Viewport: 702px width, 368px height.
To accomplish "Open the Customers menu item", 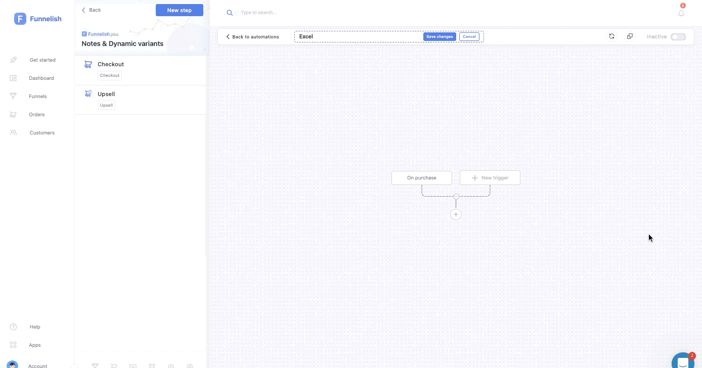I will (x=41, y=132).
